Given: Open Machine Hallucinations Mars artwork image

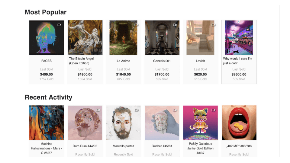Looking at the screenshot, I should [47, 123].
